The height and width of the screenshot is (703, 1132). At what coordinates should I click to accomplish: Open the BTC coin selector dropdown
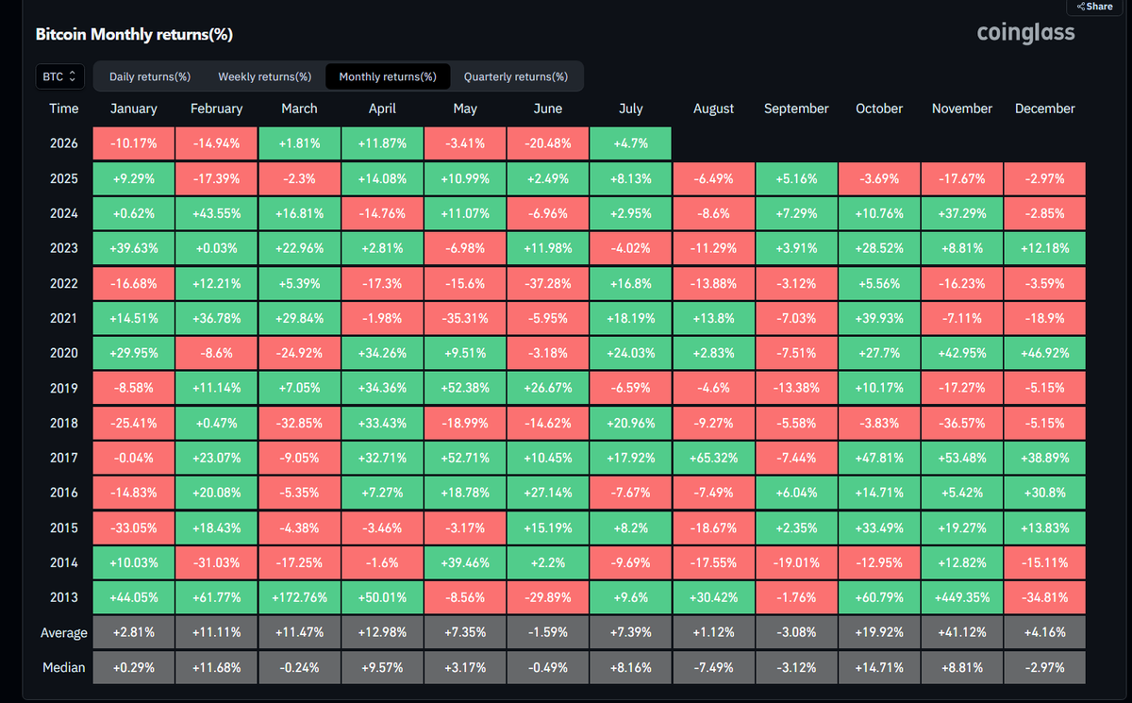[x=60, y=76]
